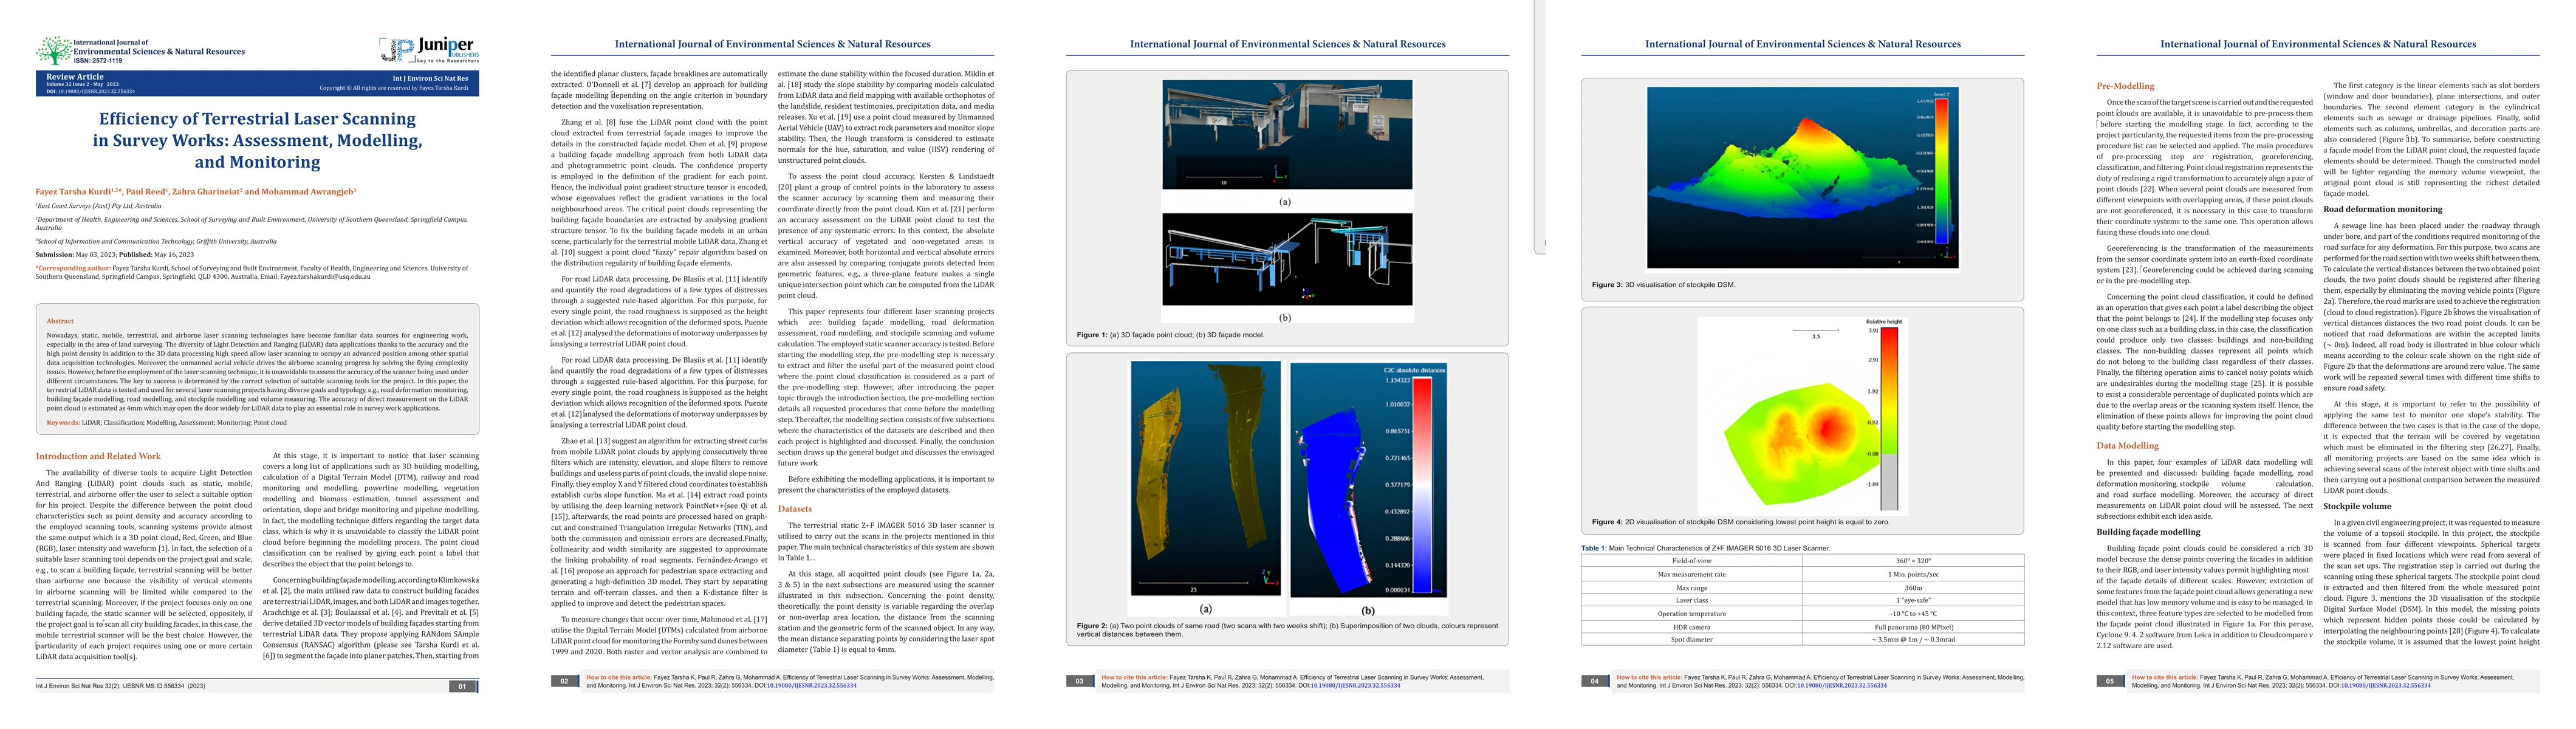Click the journal header on page 04
This screenshot has height=729, width=2576.
tap(1802, 44)
